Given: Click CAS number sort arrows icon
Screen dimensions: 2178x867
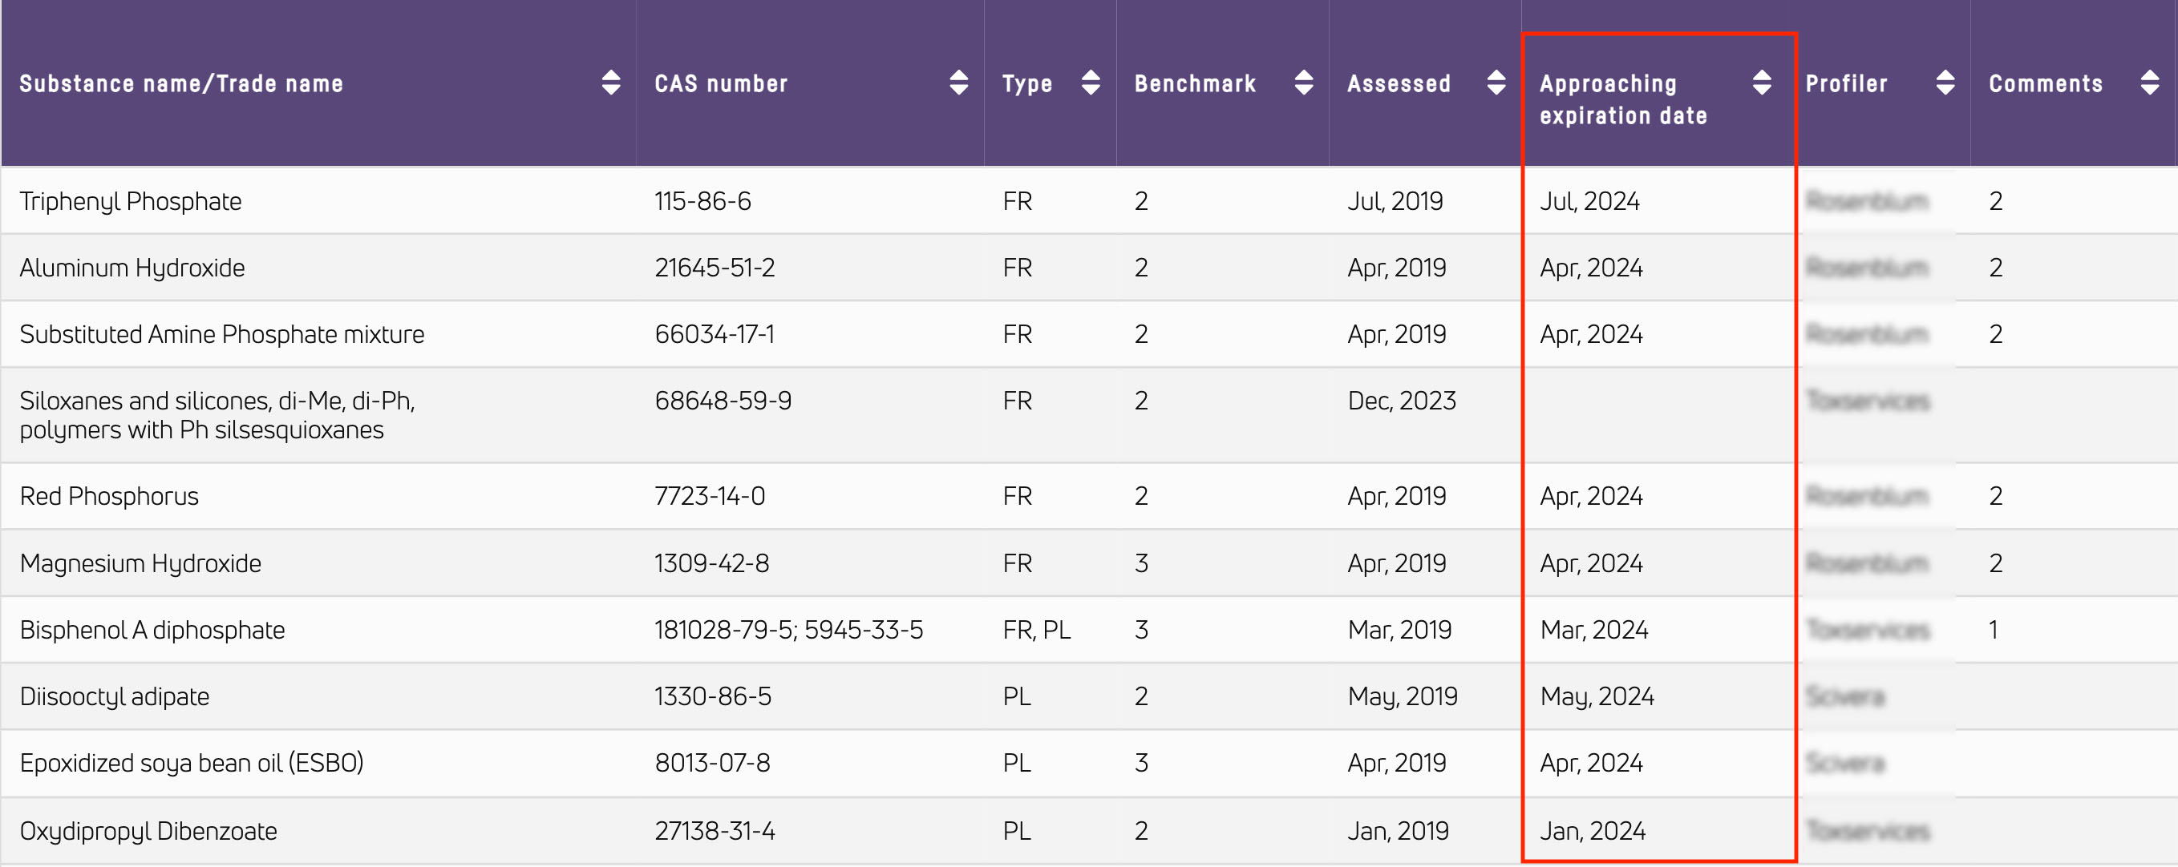Looking at the screenshot, I should click(958, 83).
